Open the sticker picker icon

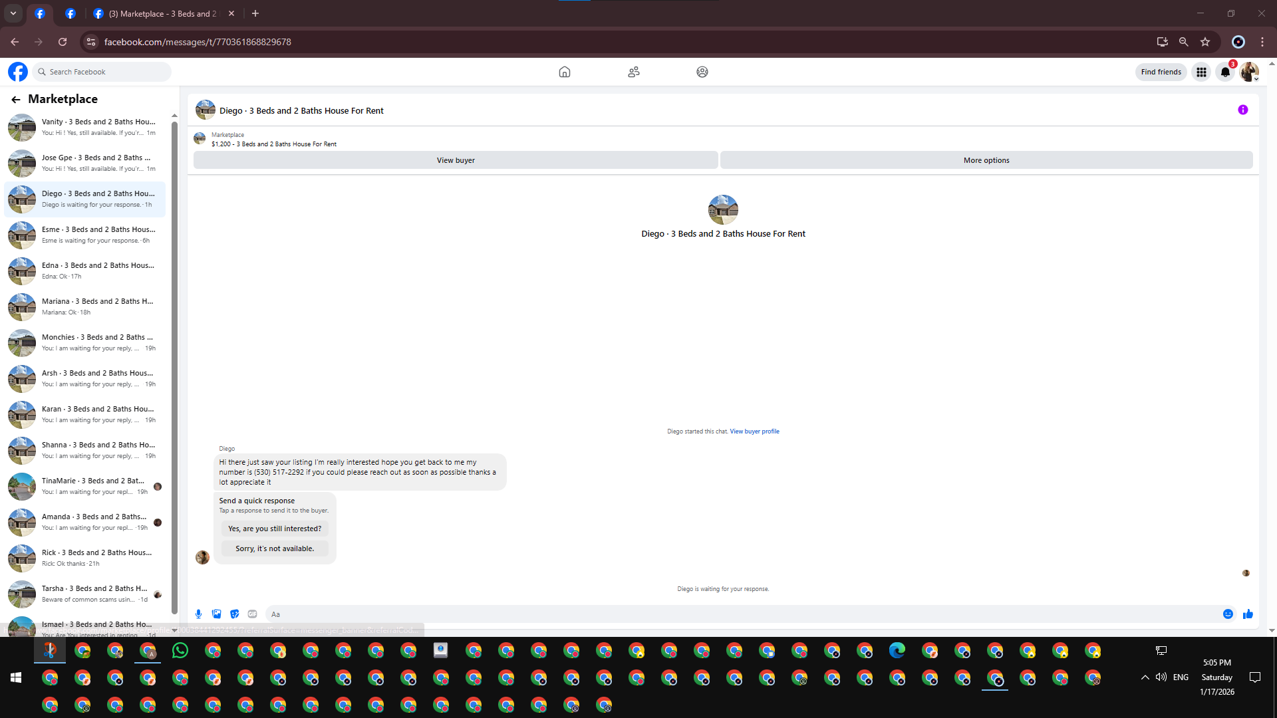234,614
